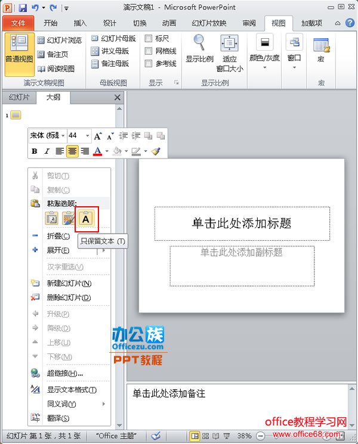The image size is (358, 444).
Task: Open the File (文件) tab
Action: pos(18,23)
